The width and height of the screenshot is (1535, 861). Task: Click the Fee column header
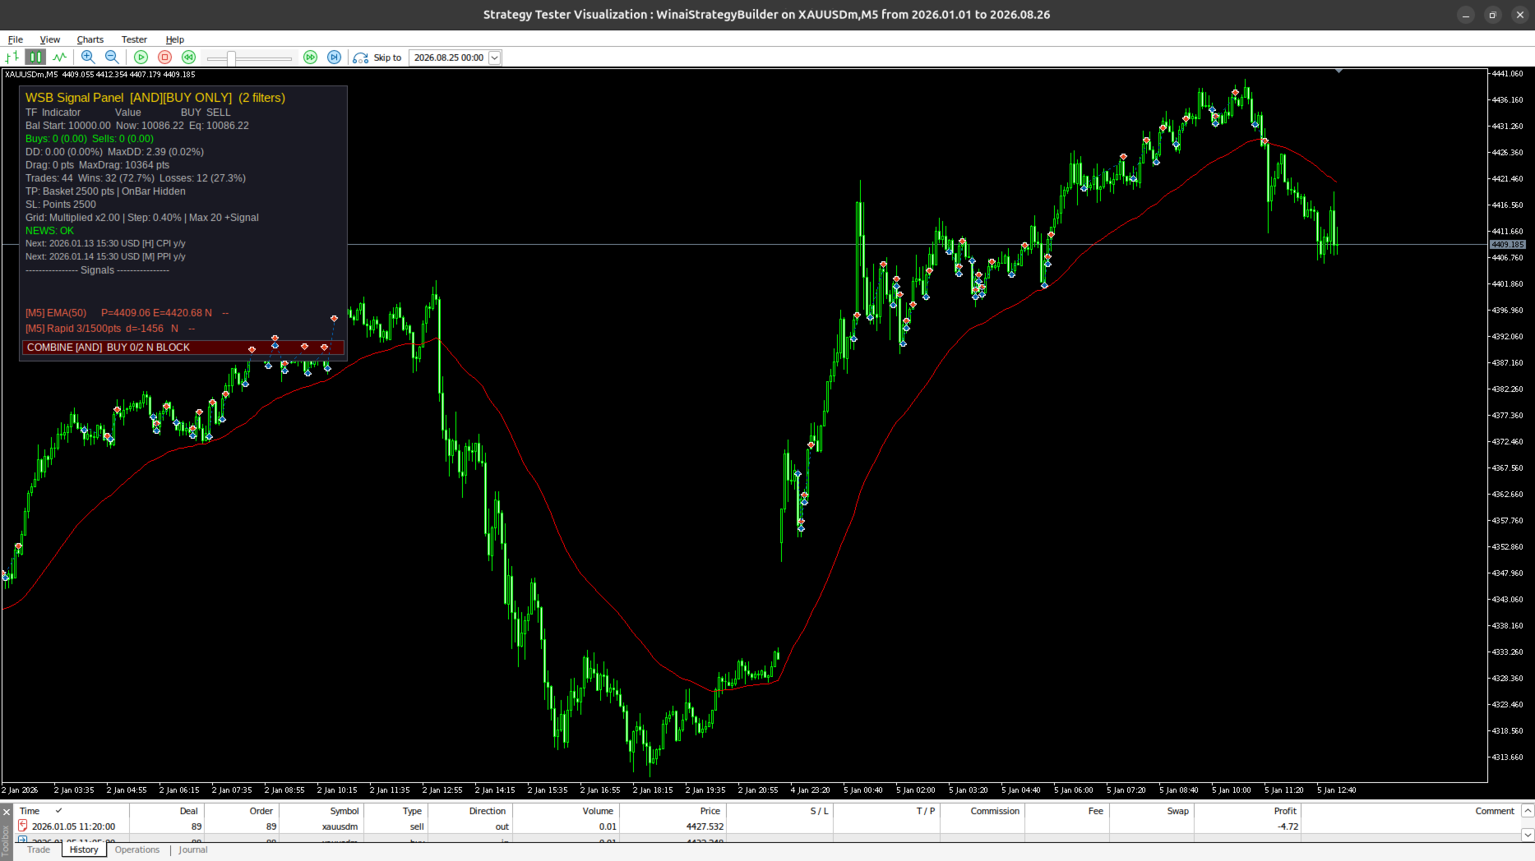(1067, 811)
